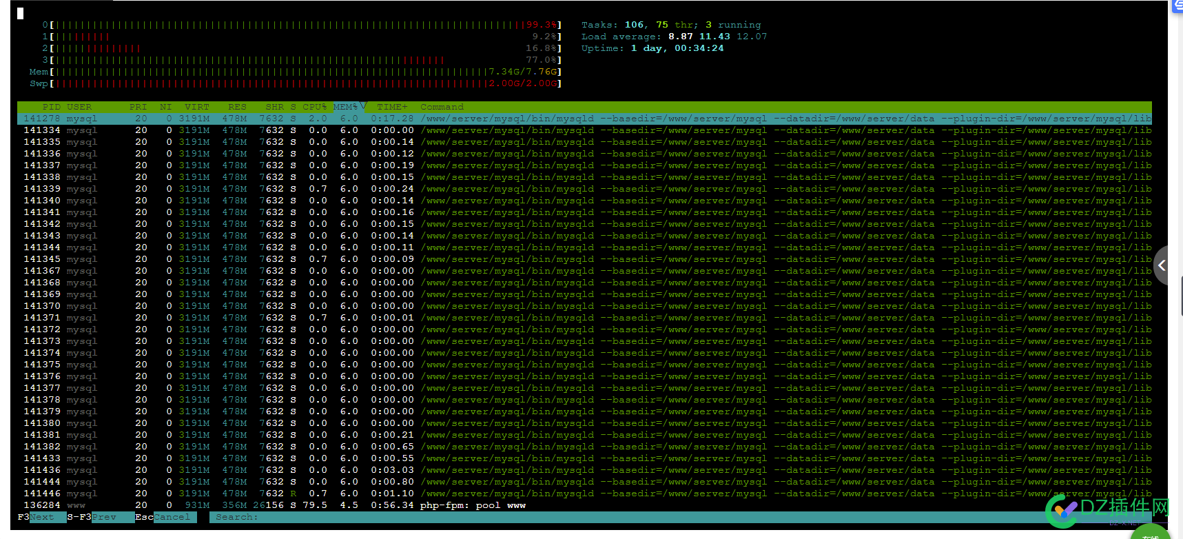The image size is (1183, 539).
Task: Sort by the TIME+ column header
Action: (x=392, y=107)
